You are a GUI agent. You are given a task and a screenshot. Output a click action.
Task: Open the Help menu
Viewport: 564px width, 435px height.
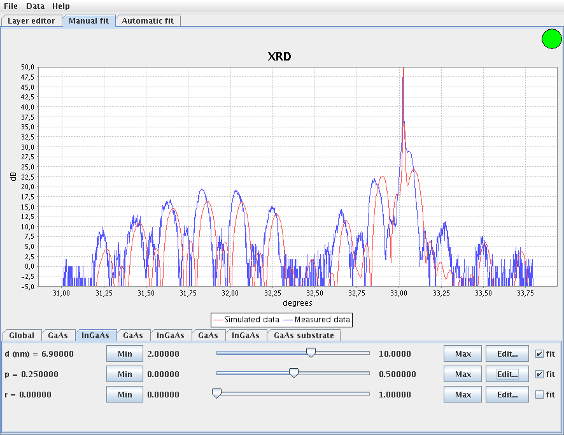coord(61,6)
